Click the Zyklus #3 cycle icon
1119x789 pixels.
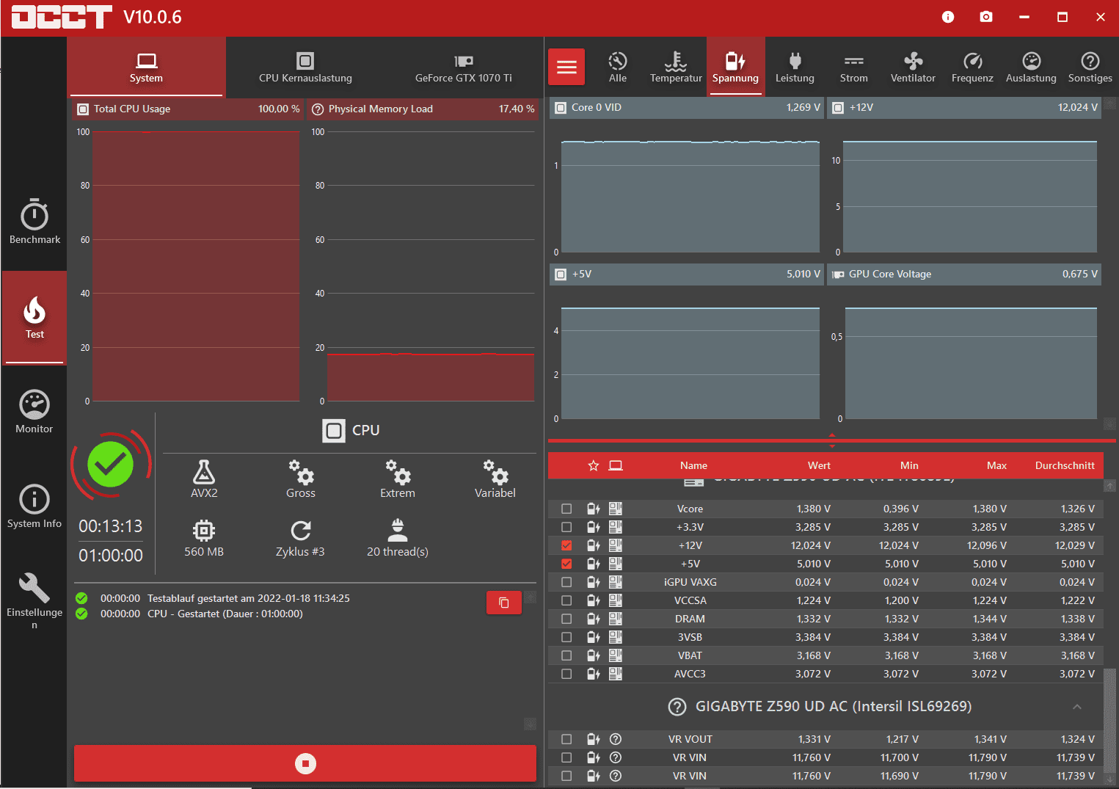[300, 531]
